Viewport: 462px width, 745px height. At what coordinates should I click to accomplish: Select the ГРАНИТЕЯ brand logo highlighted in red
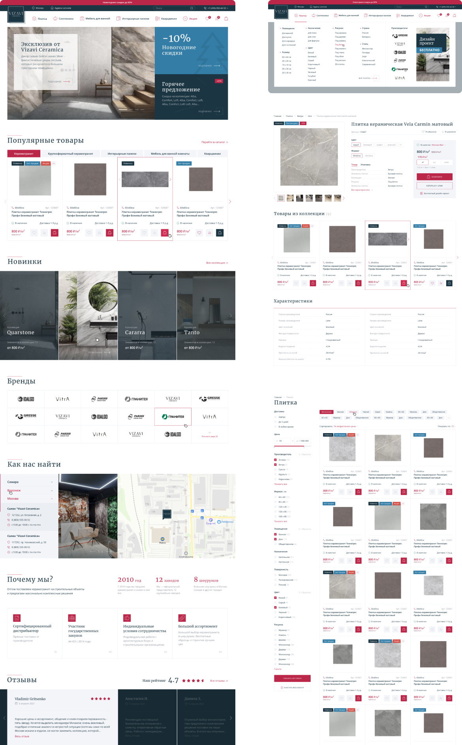(x=173, y=417)
